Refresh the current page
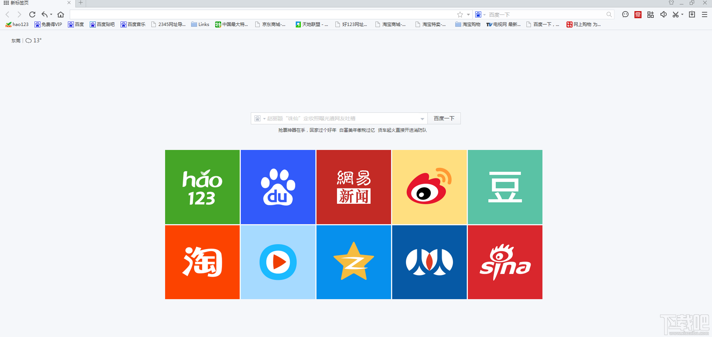The image size is (712, 337). point(32,14)
